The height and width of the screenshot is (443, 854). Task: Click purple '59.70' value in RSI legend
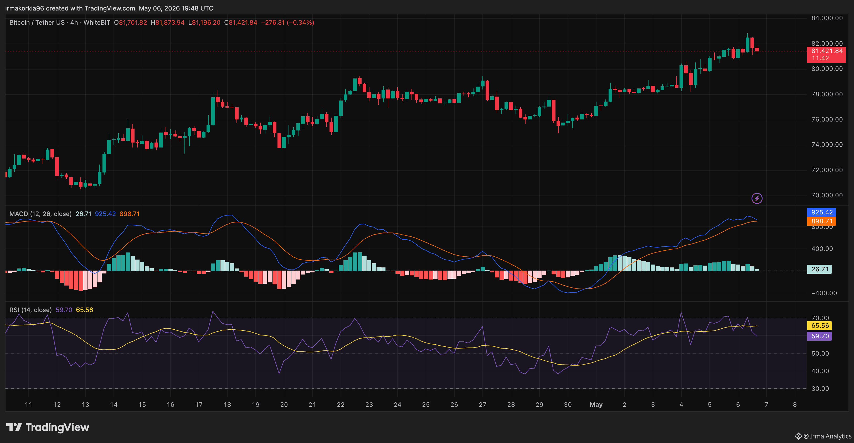click(x=64, y=310)
